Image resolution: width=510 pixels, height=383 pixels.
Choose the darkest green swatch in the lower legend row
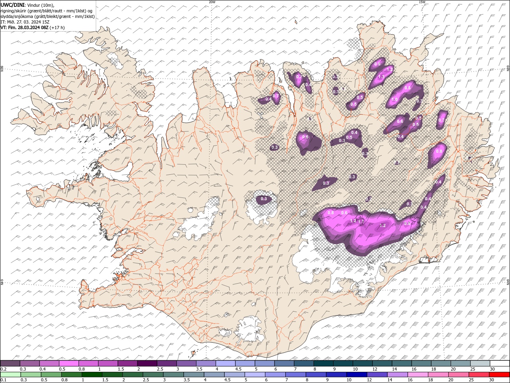(x=92, y=375)
